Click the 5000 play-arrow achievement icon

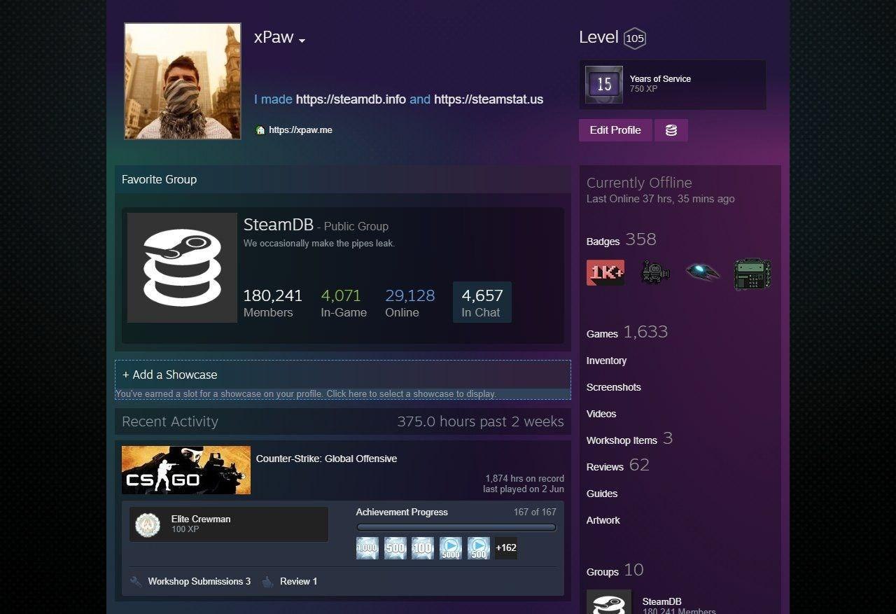pos(451,548)
